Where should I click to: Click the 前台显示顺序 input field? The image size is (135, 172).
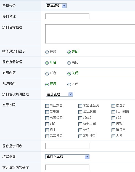coord(67,146)
